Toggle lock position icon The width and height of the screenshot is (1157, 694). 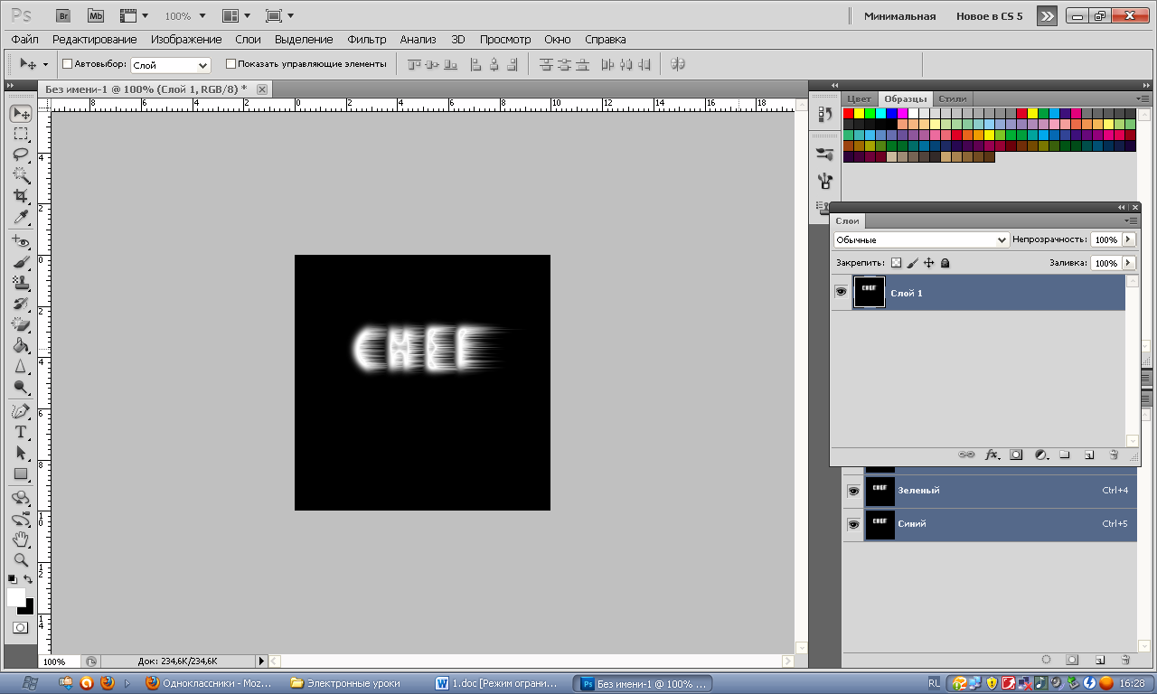click(928, 263)
